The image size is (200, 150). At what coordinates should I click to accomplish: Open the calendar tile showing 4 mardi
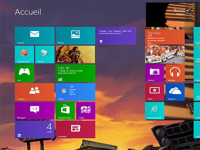click(35, 129)
